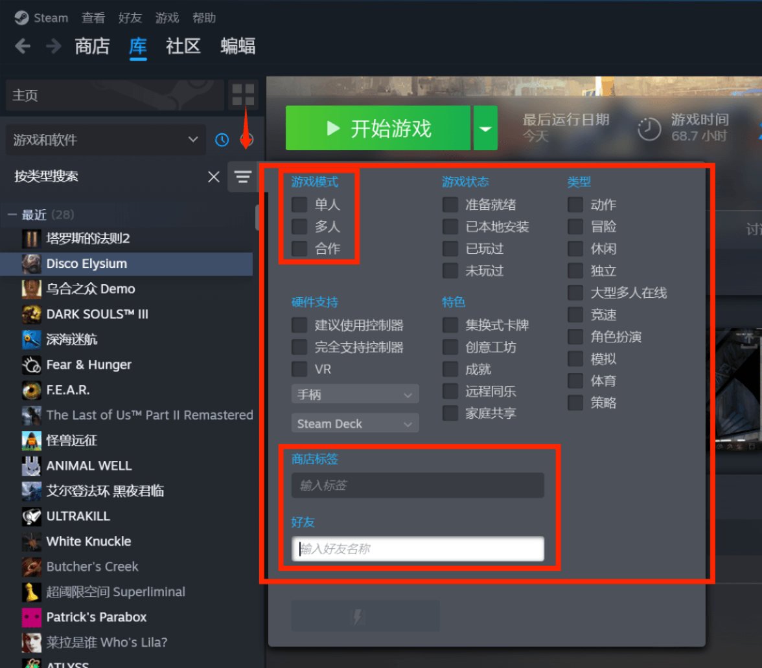
Task: Click the 开始游戏 play button
Action: click(378, 128)
